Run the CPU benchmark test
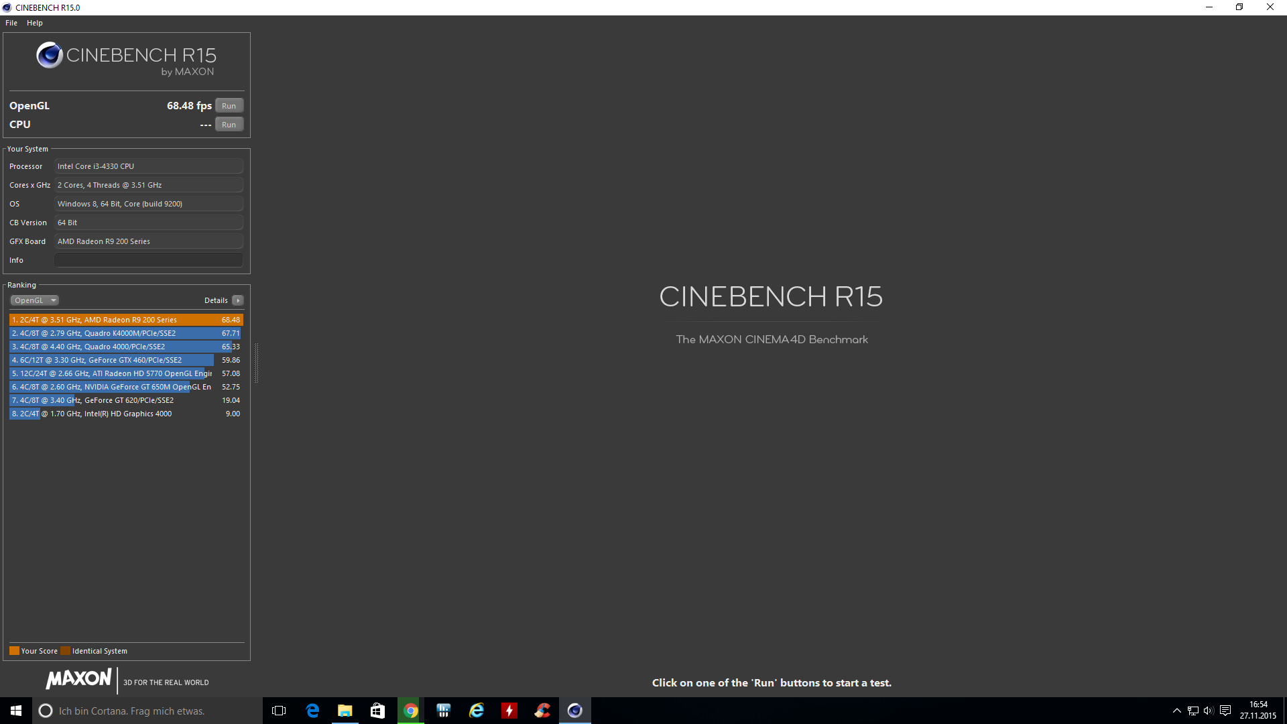The height and width of the screenshot is (724, 1287). (x=229, y=125)
